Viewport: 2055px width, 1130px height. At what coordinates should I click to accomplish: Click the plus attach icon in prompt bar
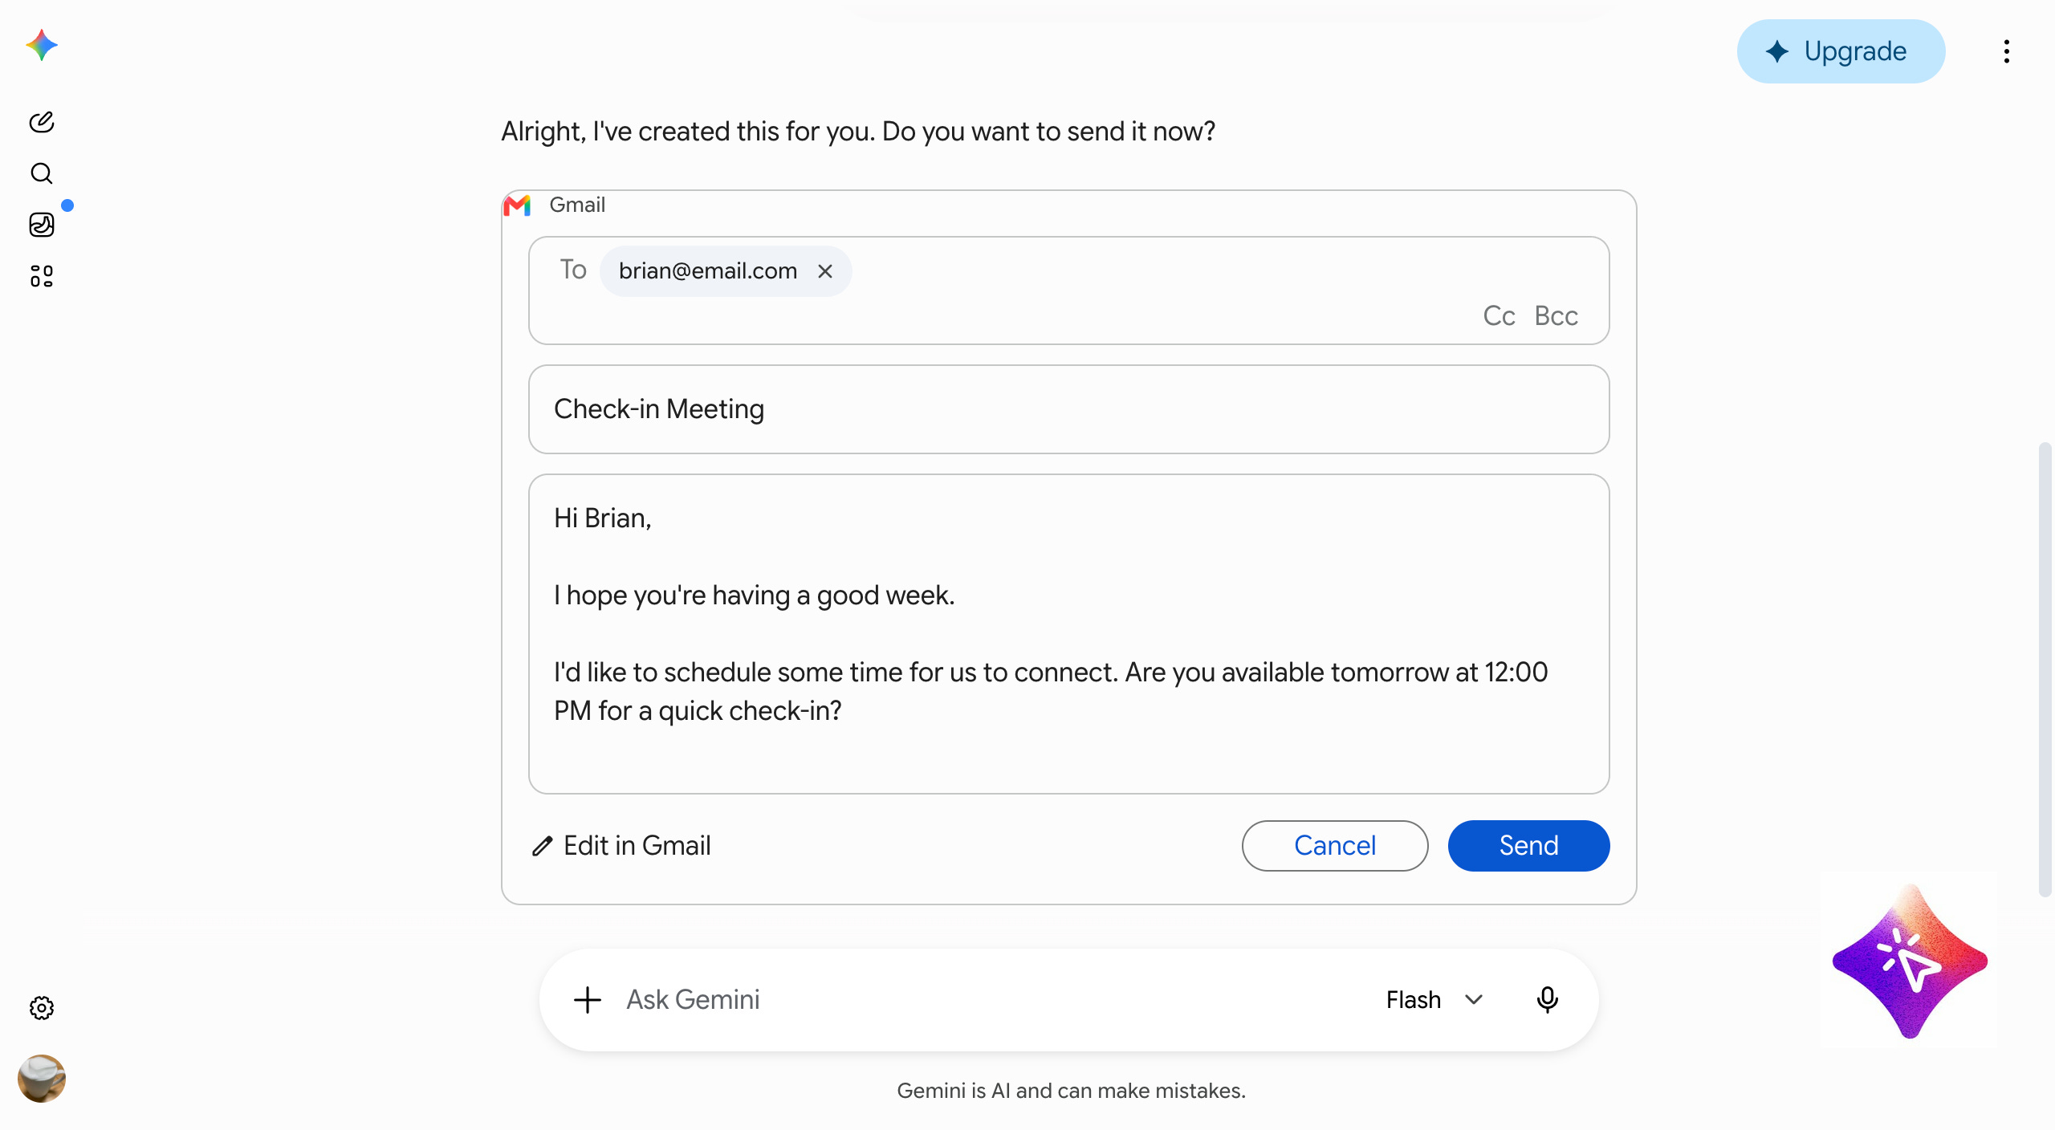tap(588, 1000)
